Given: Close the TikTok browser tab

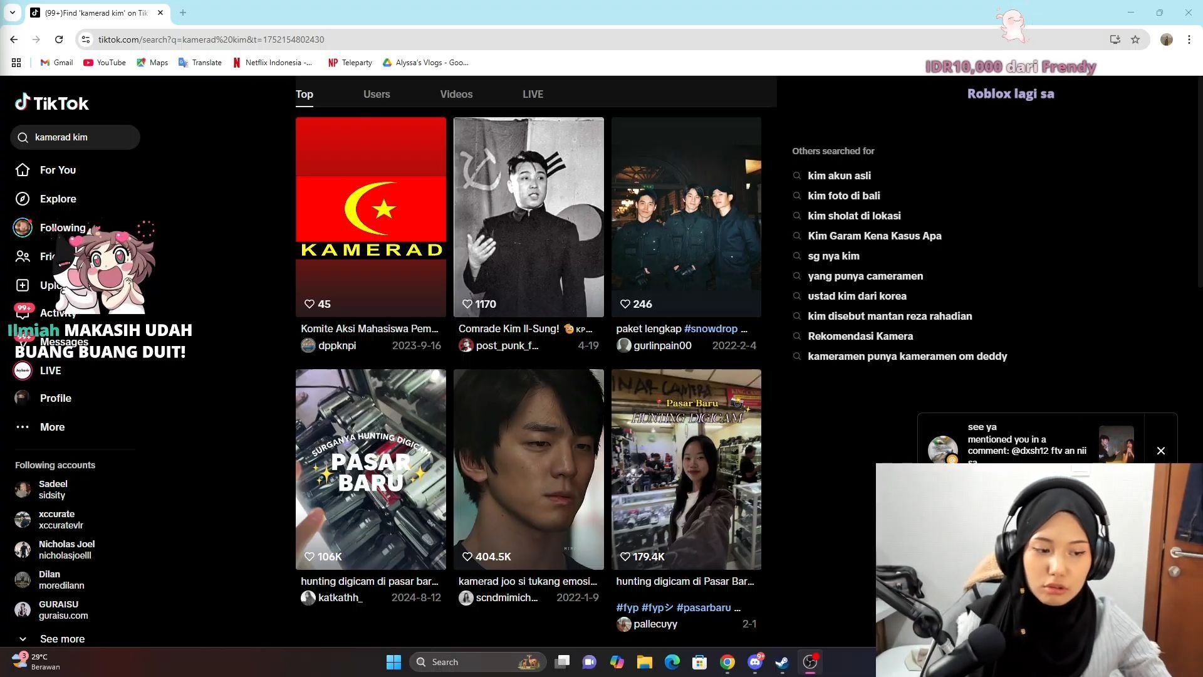Looking at the screenshot, I should pos(160,13).
